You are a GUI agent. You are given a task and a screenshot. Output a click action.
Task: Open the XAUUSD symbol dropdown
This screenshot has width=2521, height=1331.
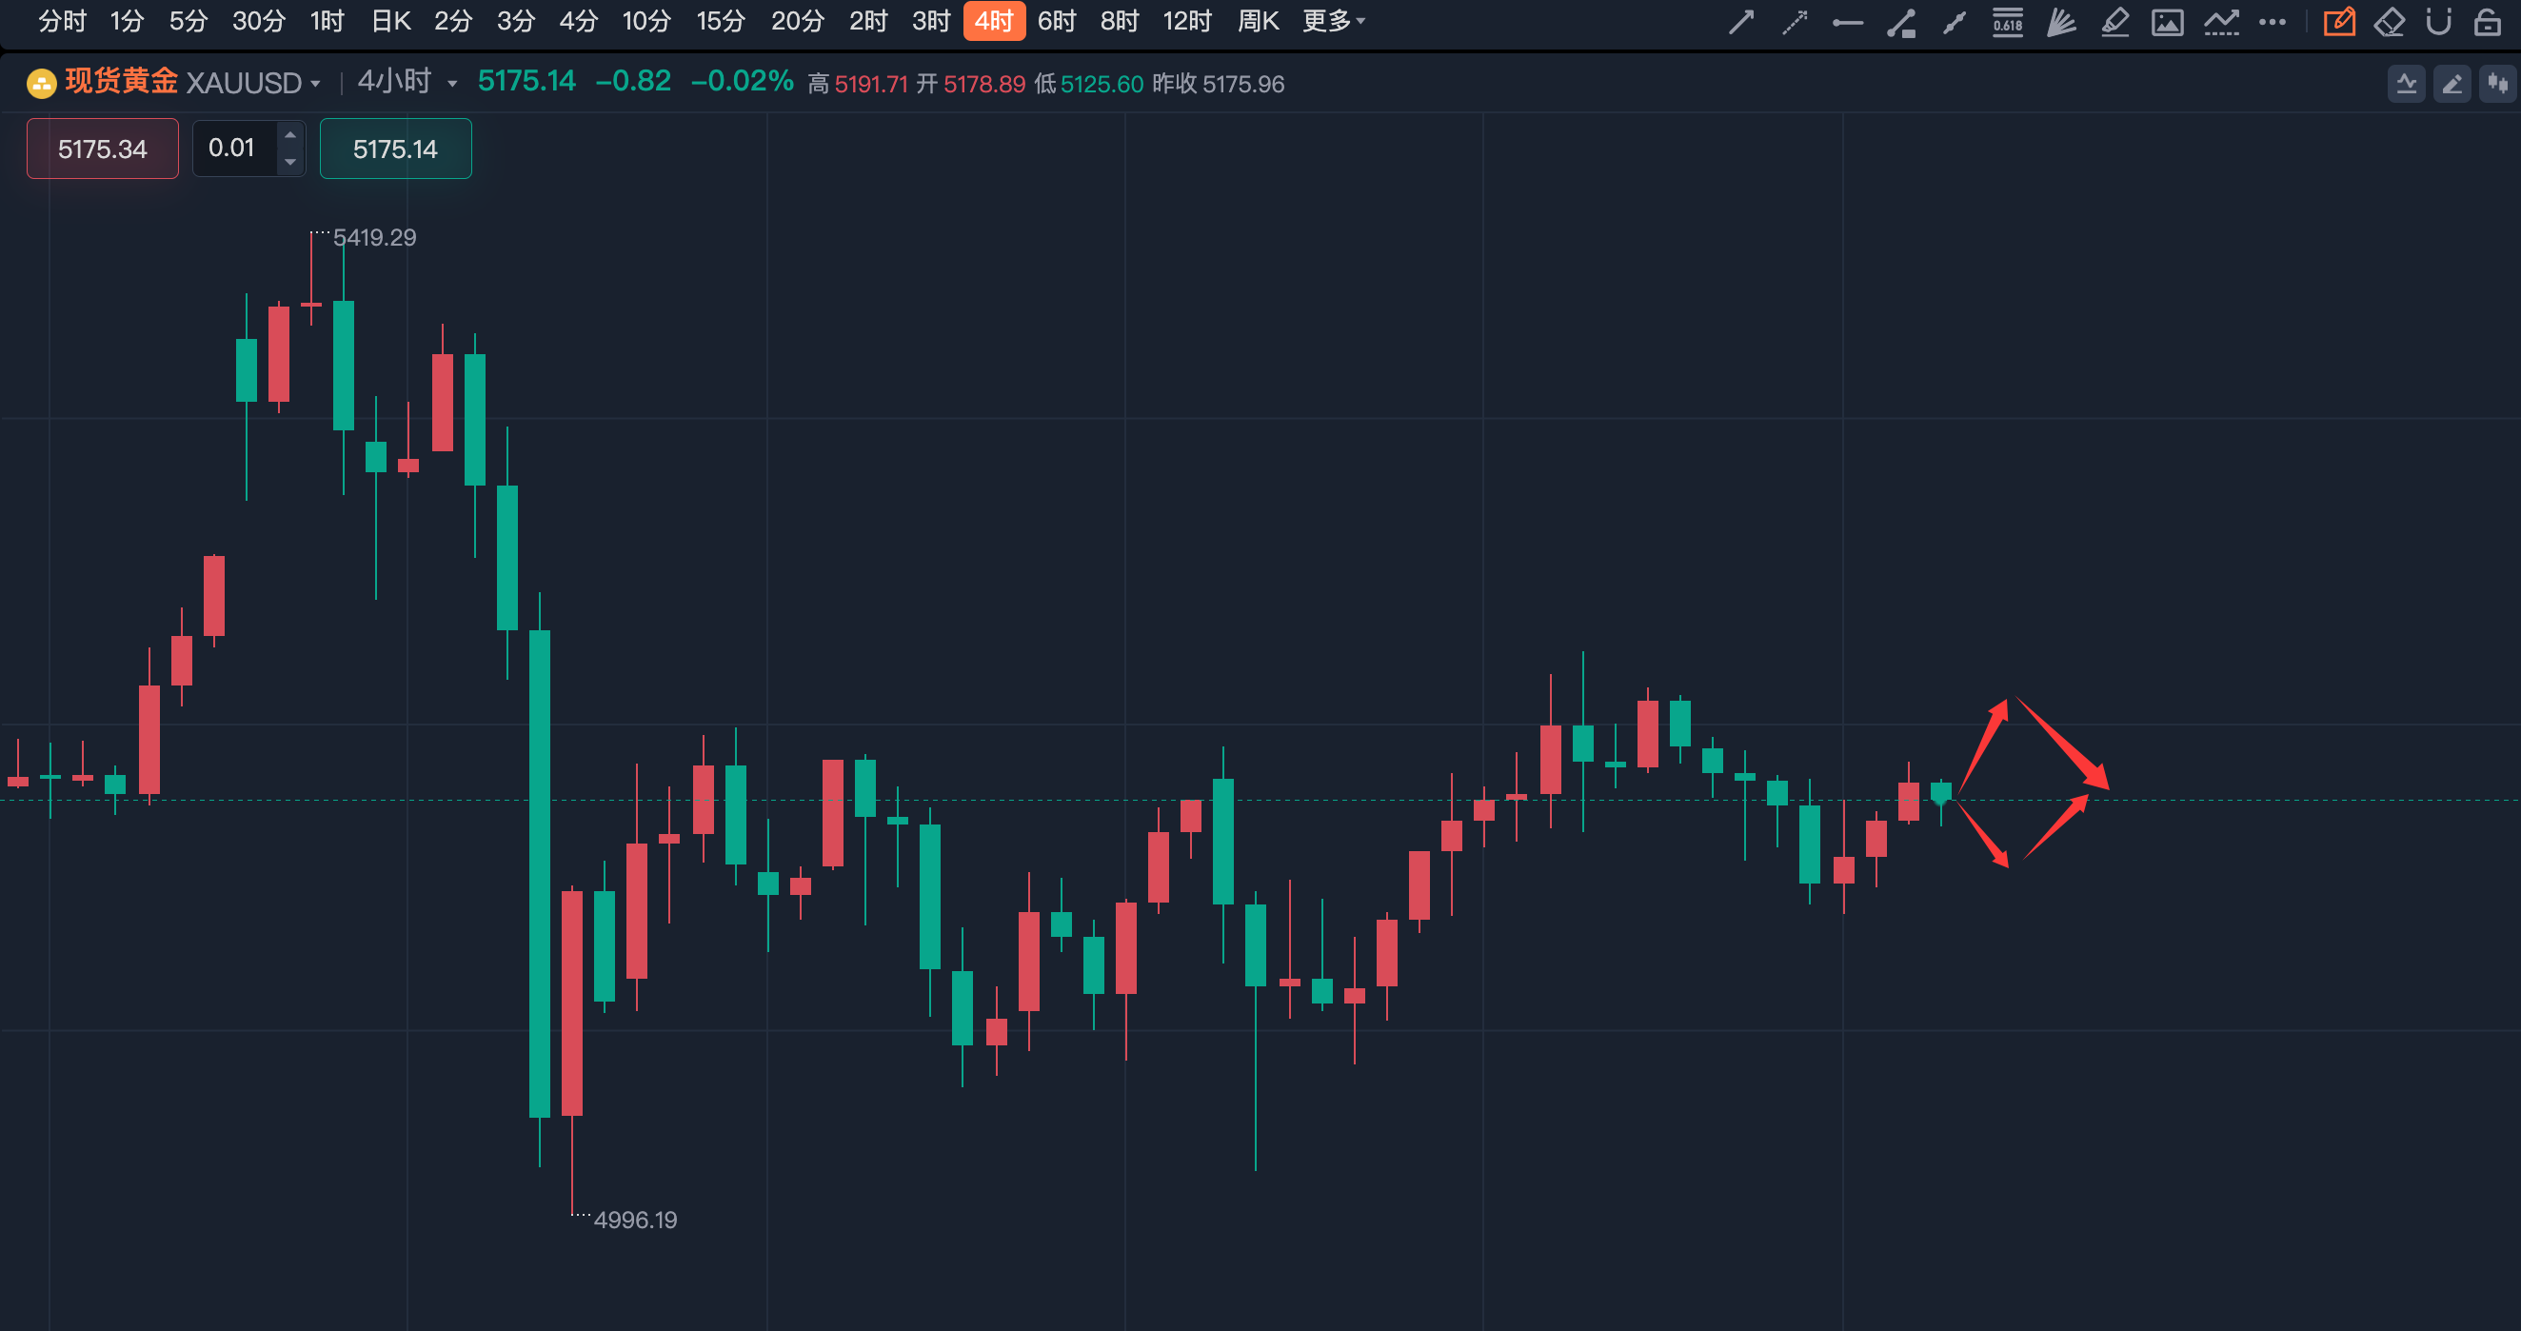coord(315,84)
